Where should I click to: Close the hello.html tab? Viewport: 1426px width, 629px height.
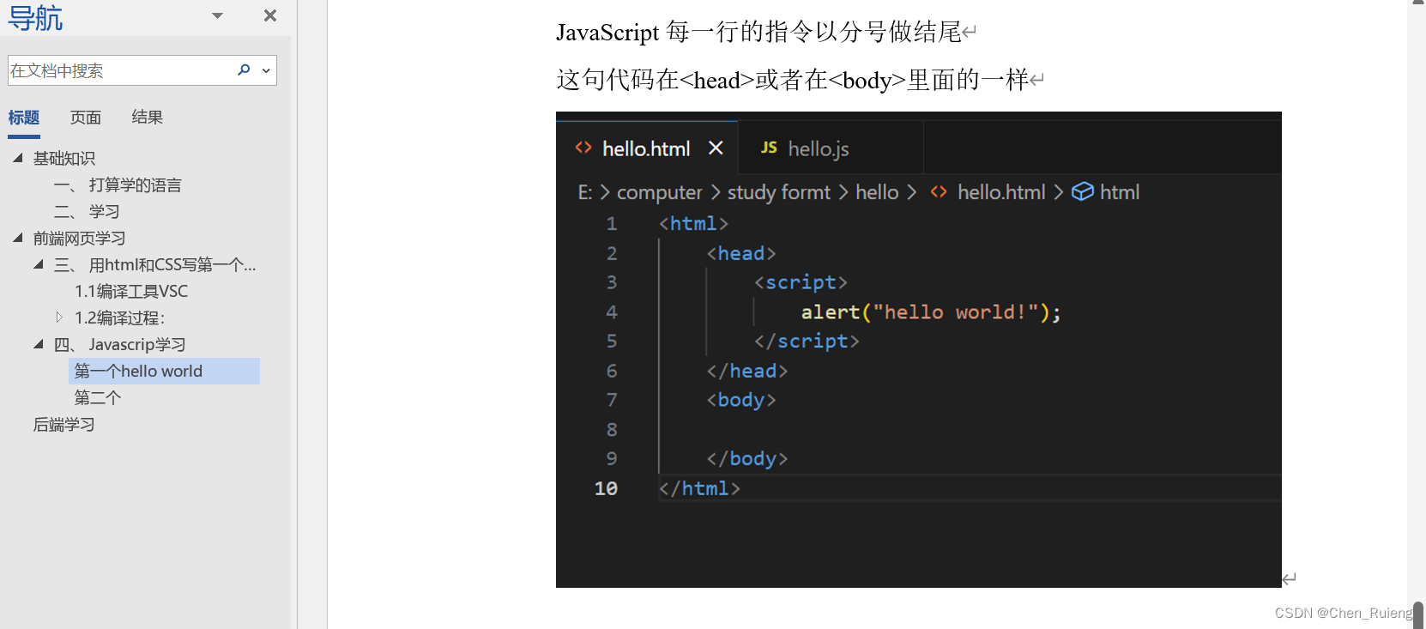716,148
